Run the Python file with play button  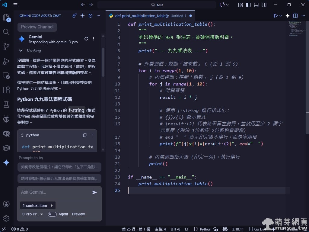point(276,16)
